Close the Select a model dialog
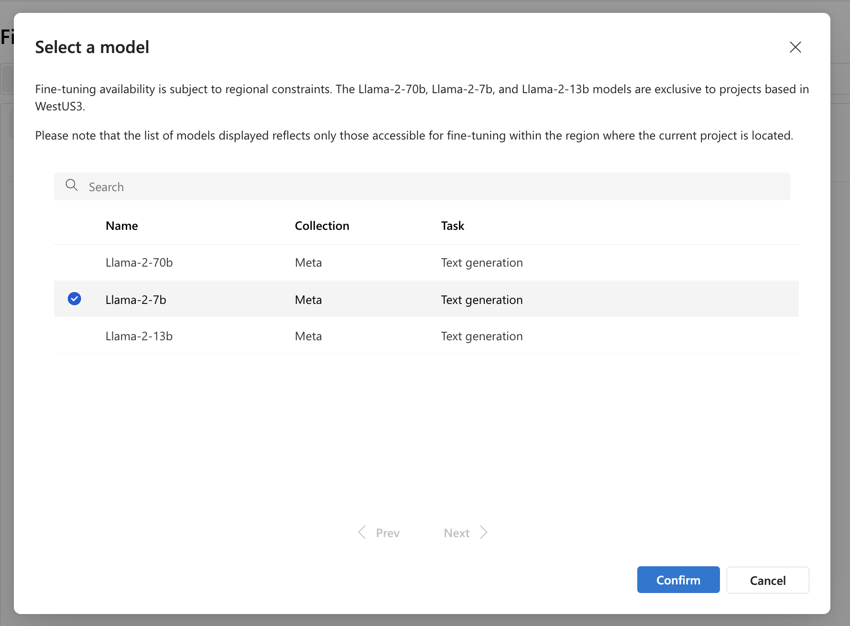Image resolution: width=850 pixels, height=626 pixels. tap(795, 47)
